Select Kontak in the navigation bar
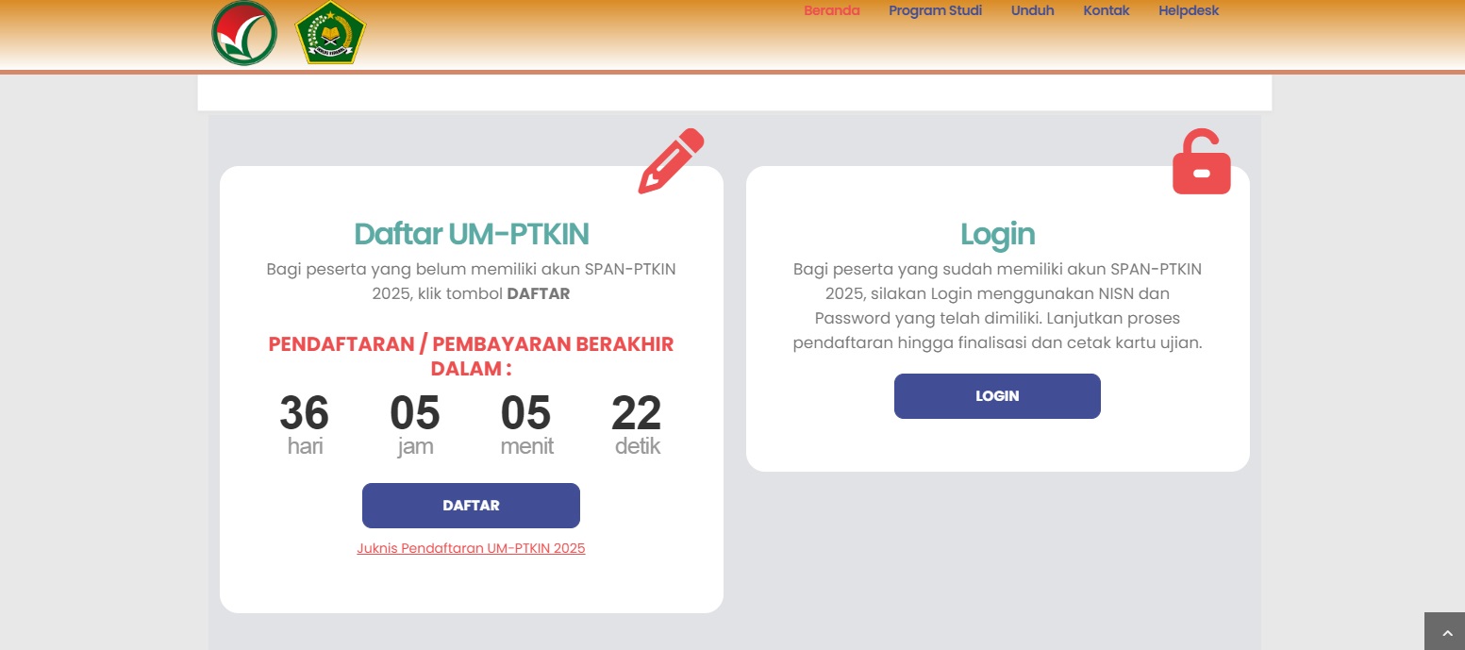1465x650 pixels. 1106,11
